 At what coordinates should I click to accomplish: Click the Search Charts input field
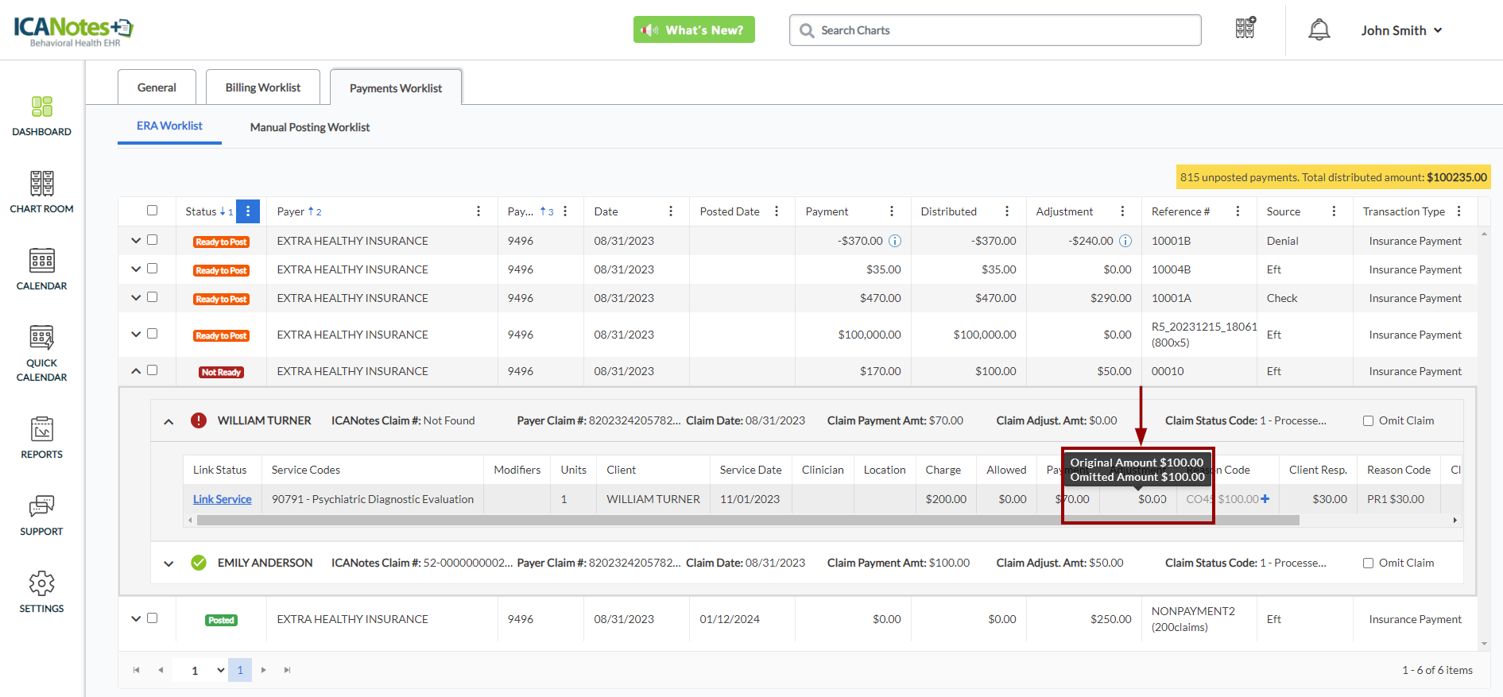[995, 30]
